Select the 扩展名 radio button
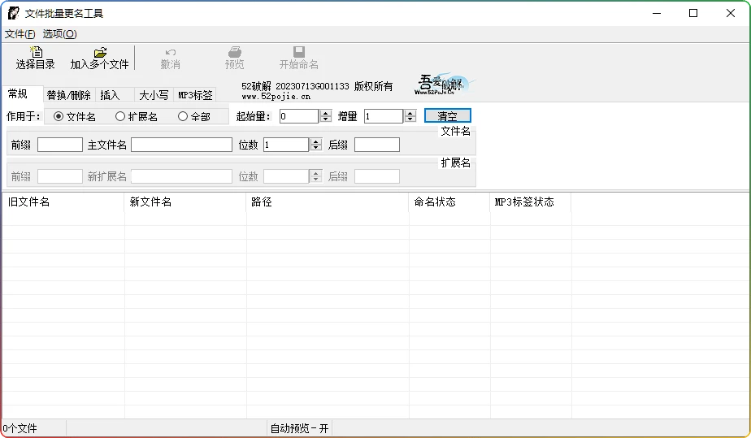The height and width of the screenshot is (438, 751). (120, 116)
